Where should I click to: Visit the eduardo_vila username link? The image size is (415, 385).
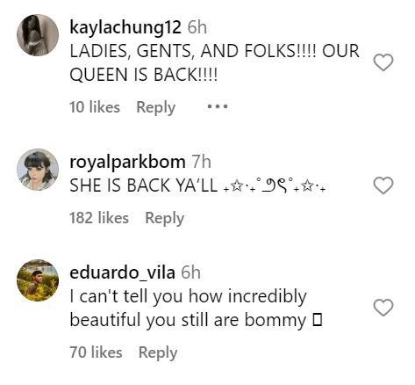coord(122,273)
